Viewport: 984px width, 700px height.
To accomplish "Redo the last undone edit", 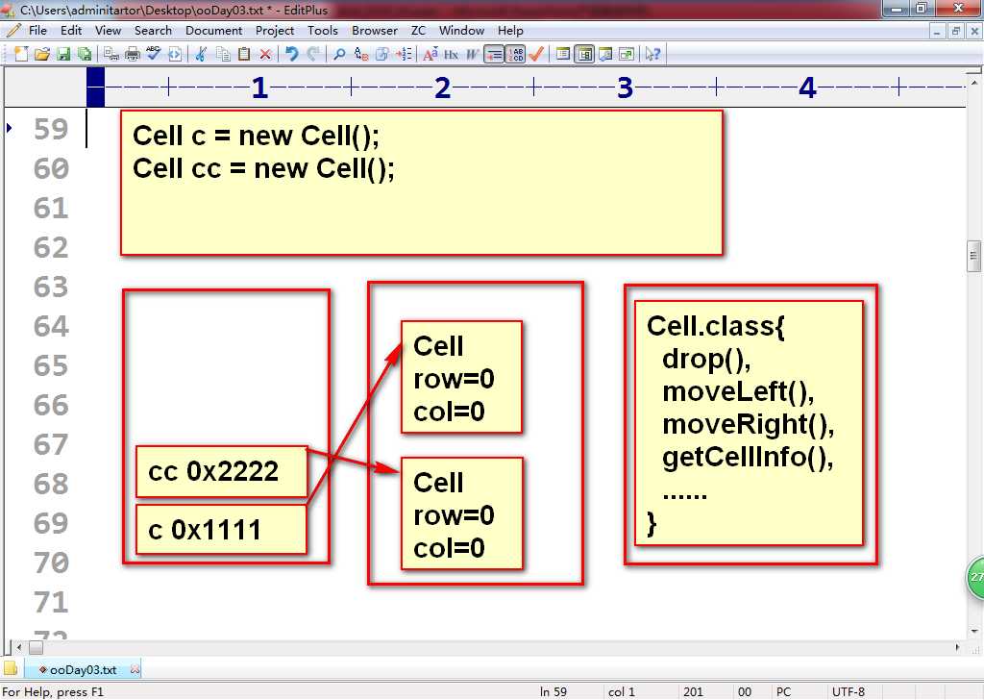I will point(313,55).
